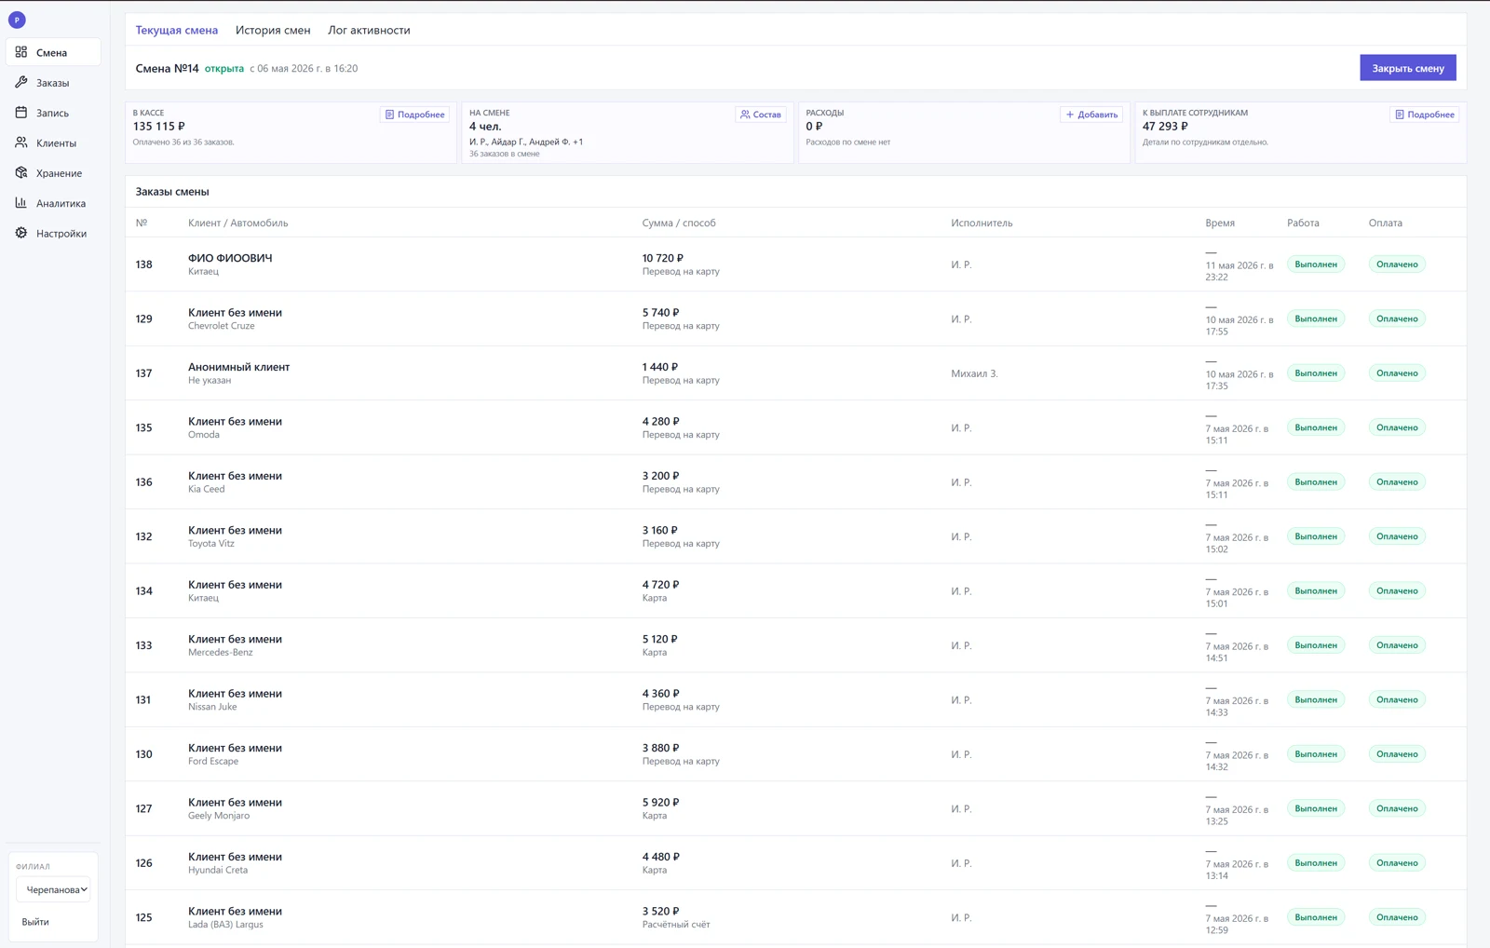Open order 129 Chevrolet Cruze row
This screenshot has height=948, width=1490.
(x=795, y=318)
